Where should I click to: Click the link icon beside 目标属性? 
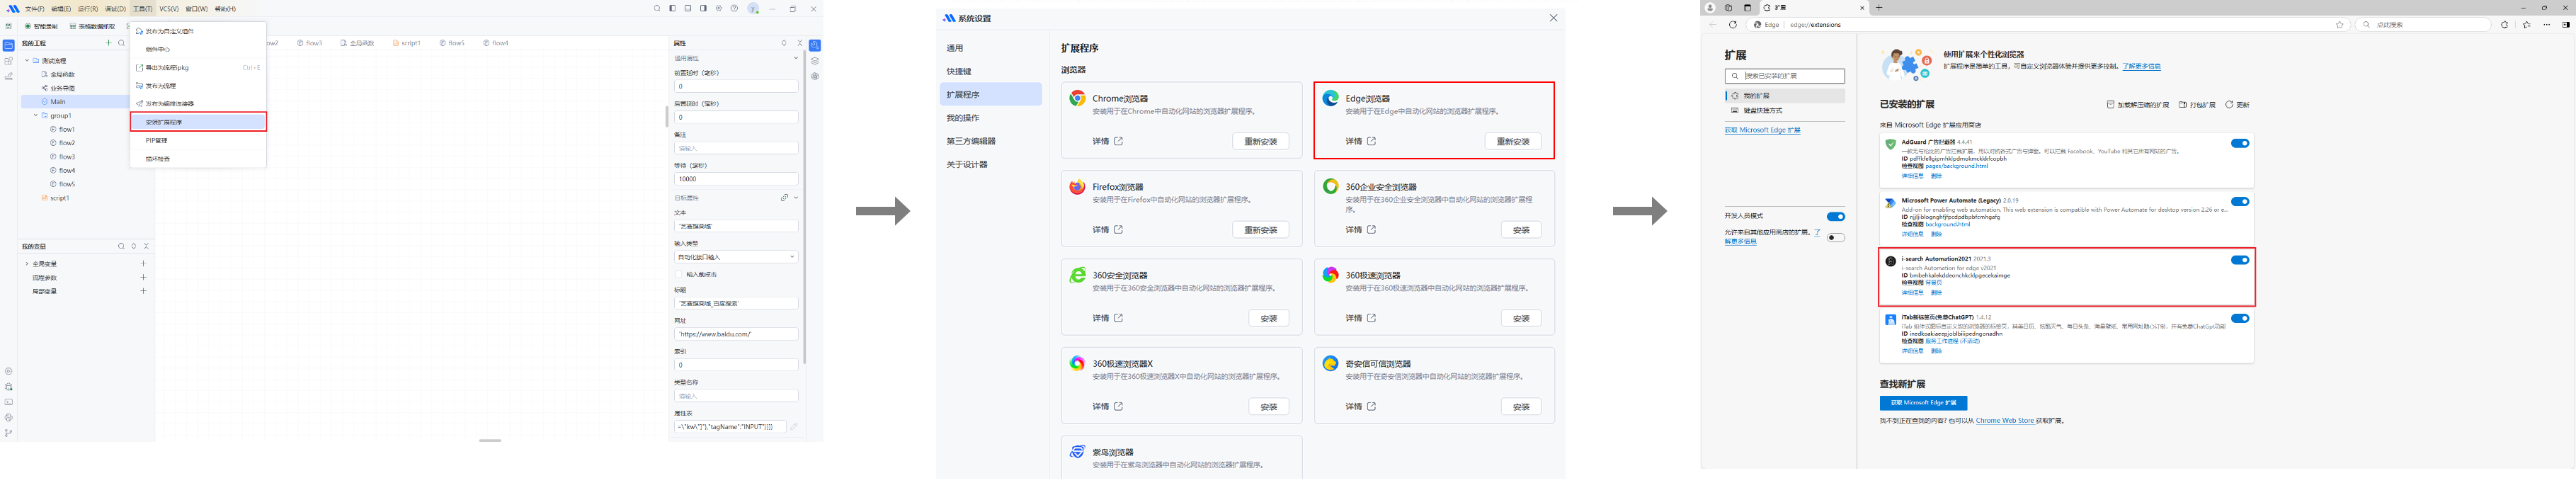click(784, 198)
